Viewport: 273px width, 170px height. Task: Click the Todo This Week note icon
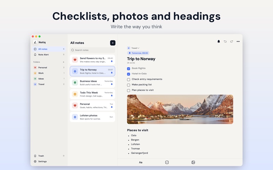(75, 94)
